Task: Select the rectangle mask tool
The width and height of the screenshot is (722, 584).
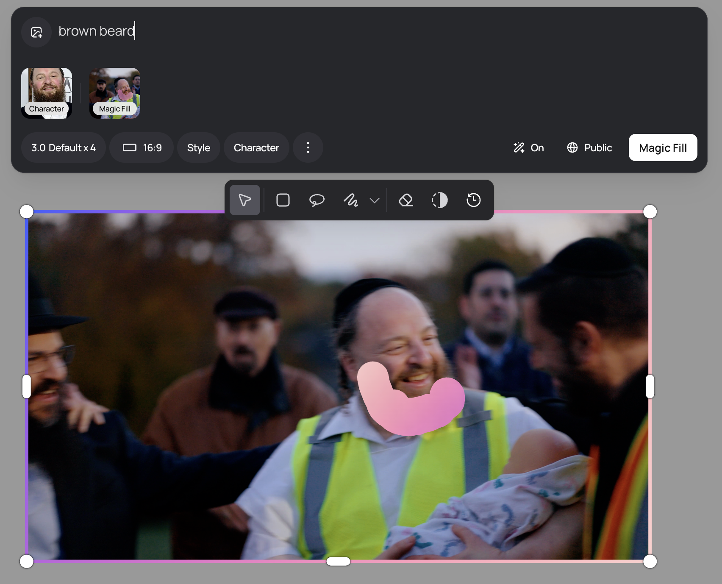Action: [283, 200]
